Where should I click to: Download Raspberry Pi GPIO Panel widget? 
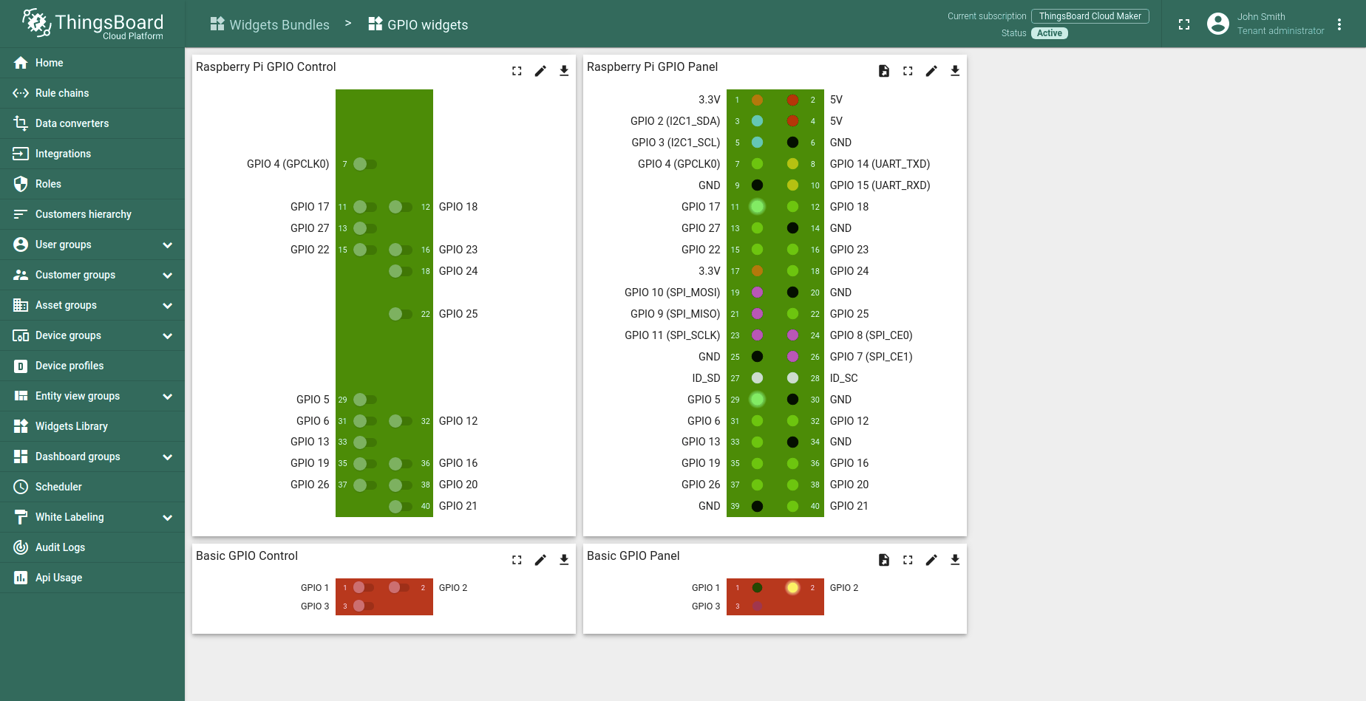point(955,71)
